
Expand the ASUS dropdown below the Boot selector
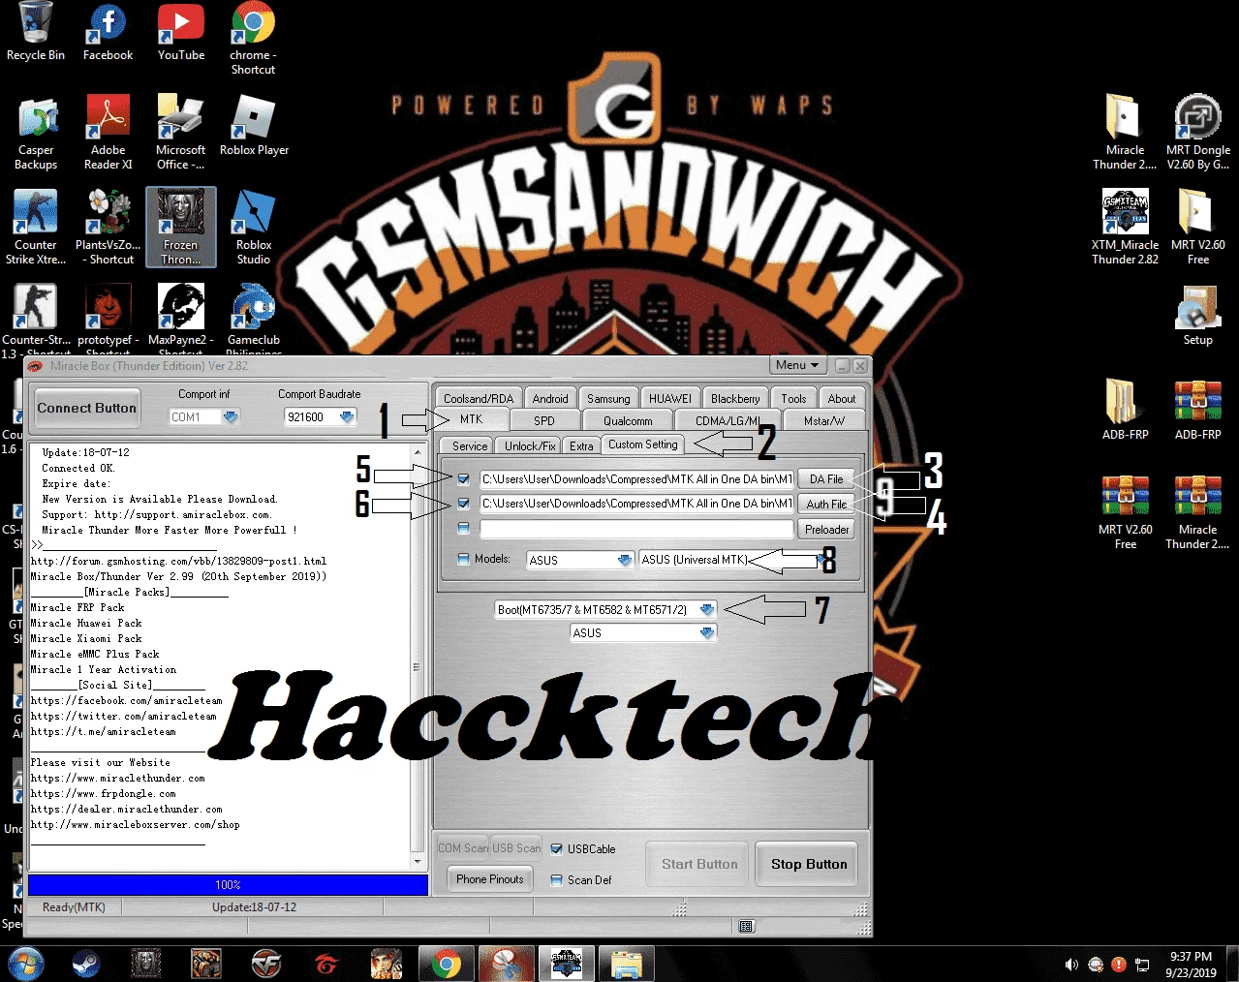click(707, 632)
